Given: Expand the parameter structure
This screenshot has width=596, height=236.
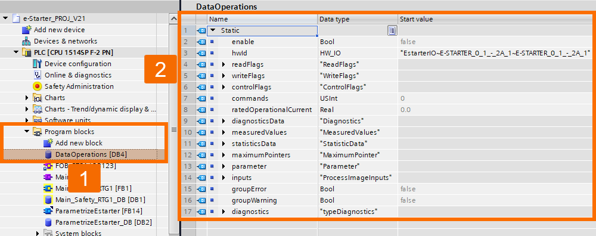Looking at the screenshot, I should [224, 166].
